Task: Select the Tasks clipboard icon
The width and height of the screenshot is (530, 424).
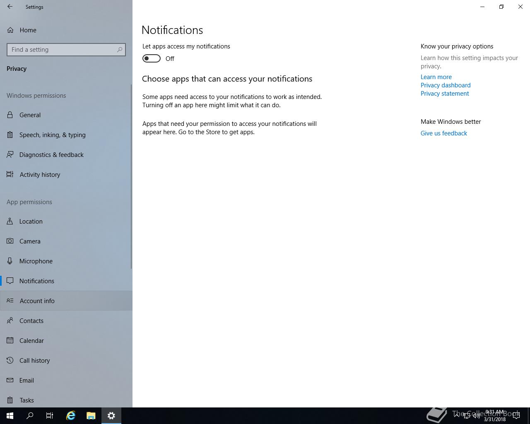Action: [10, 400]
